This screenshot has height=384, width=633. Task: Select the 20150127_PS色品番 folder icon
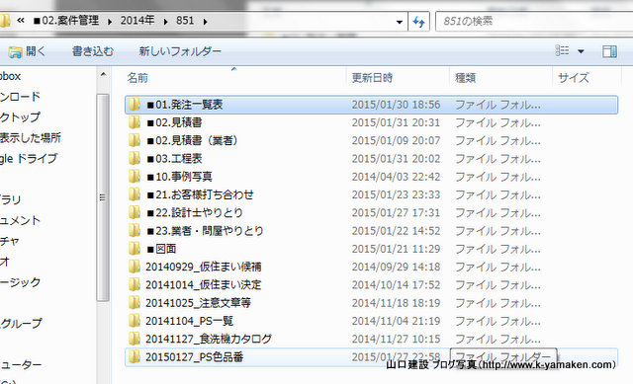(135, 357)
